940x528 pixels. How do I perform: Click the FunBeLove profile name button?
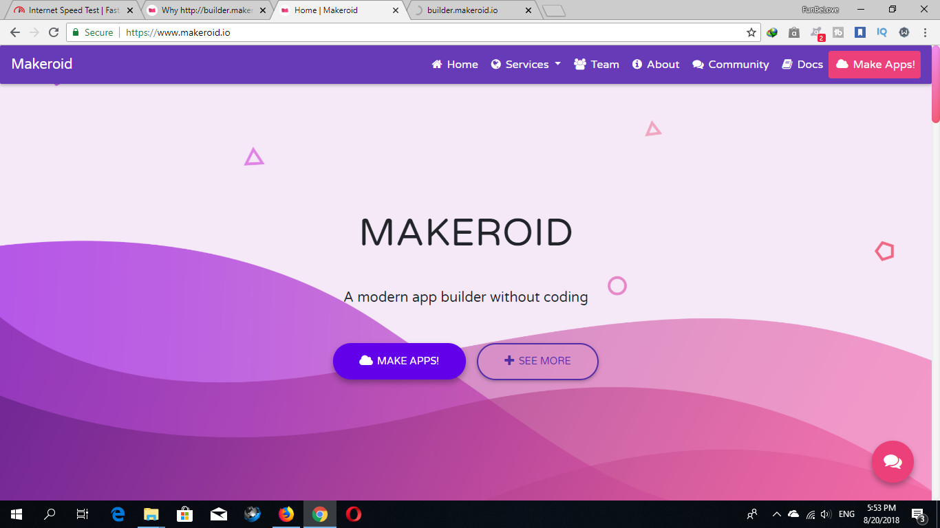point(820,10)
